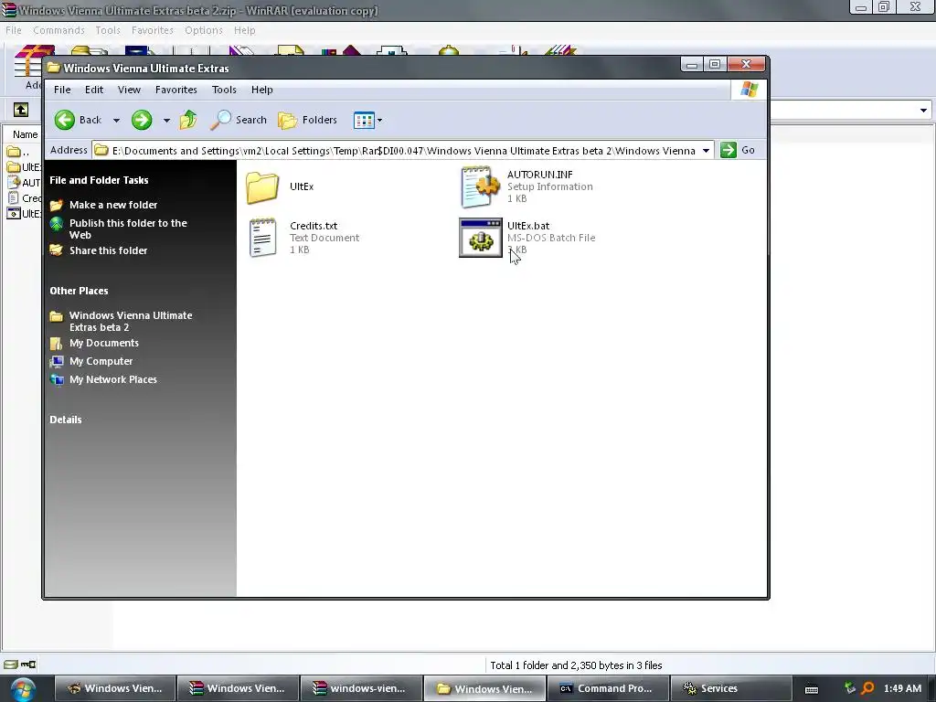Open Windows Vienna Ultimate Extras beta 2 link

[131, 321]
